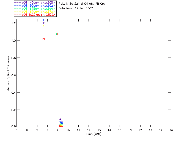Click the yellow triangle marker near 1.16
The width and height of the screenshot is (176, 141).
point(43,26)
